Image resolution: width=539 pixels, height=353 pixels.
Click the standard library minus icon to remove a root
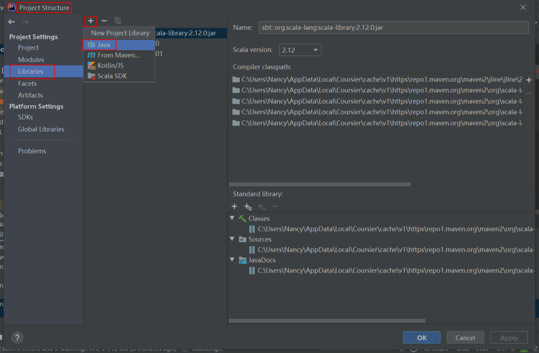click(x=275, y=207)
